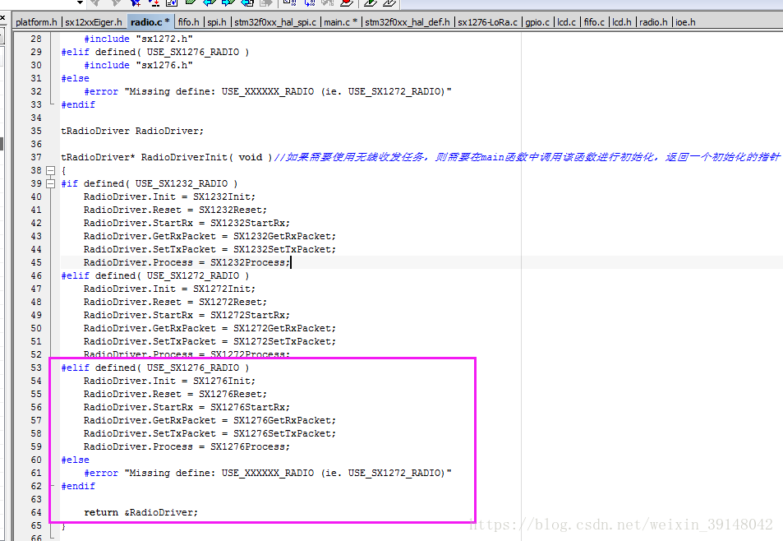Click line number 64 in the gutter
The height and width of the screenshot is (541, 783).
click(x=36, y=512)
